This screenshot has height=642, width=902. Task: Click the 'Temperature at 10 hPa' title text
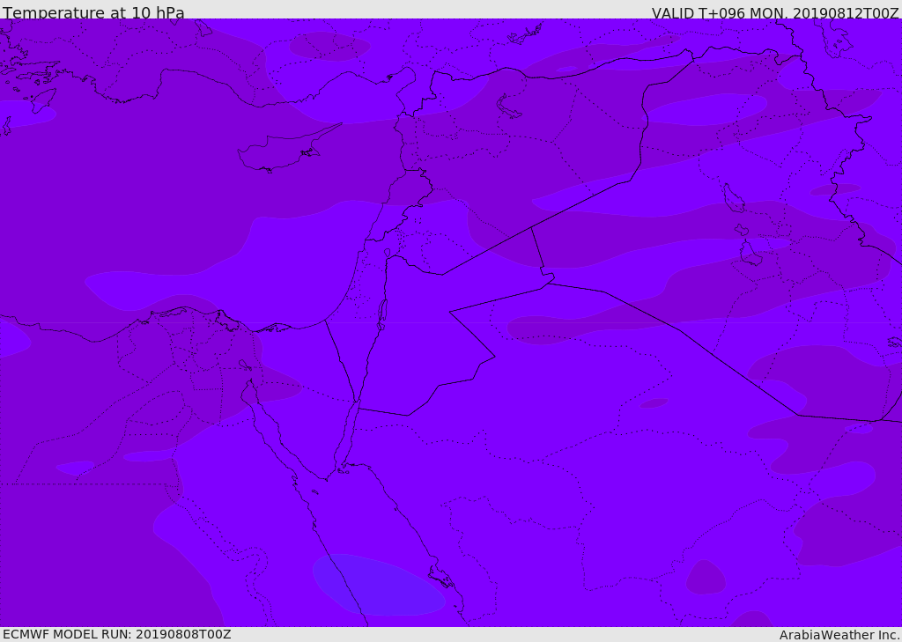[x=93, y=12]
